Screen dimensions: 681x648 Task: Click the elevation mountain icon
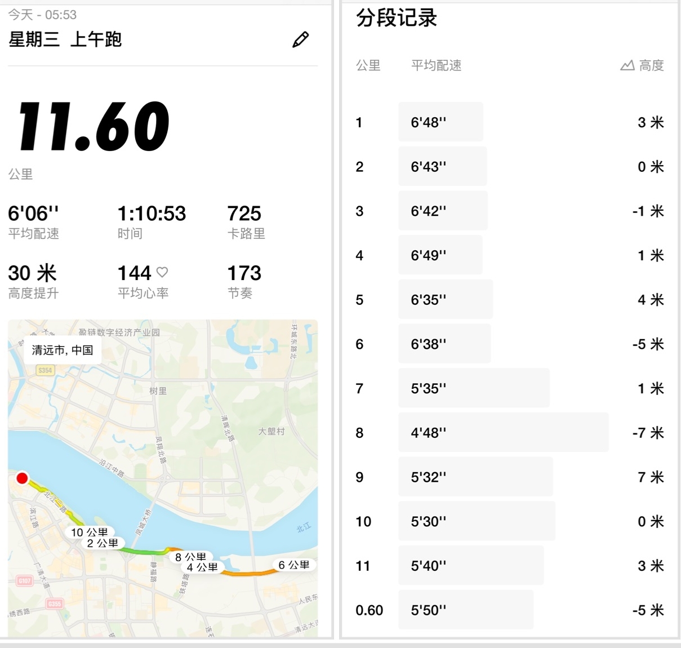627,65
